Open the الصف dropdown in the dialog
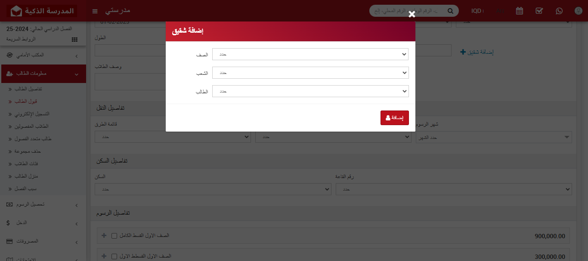 click(310, 54)
